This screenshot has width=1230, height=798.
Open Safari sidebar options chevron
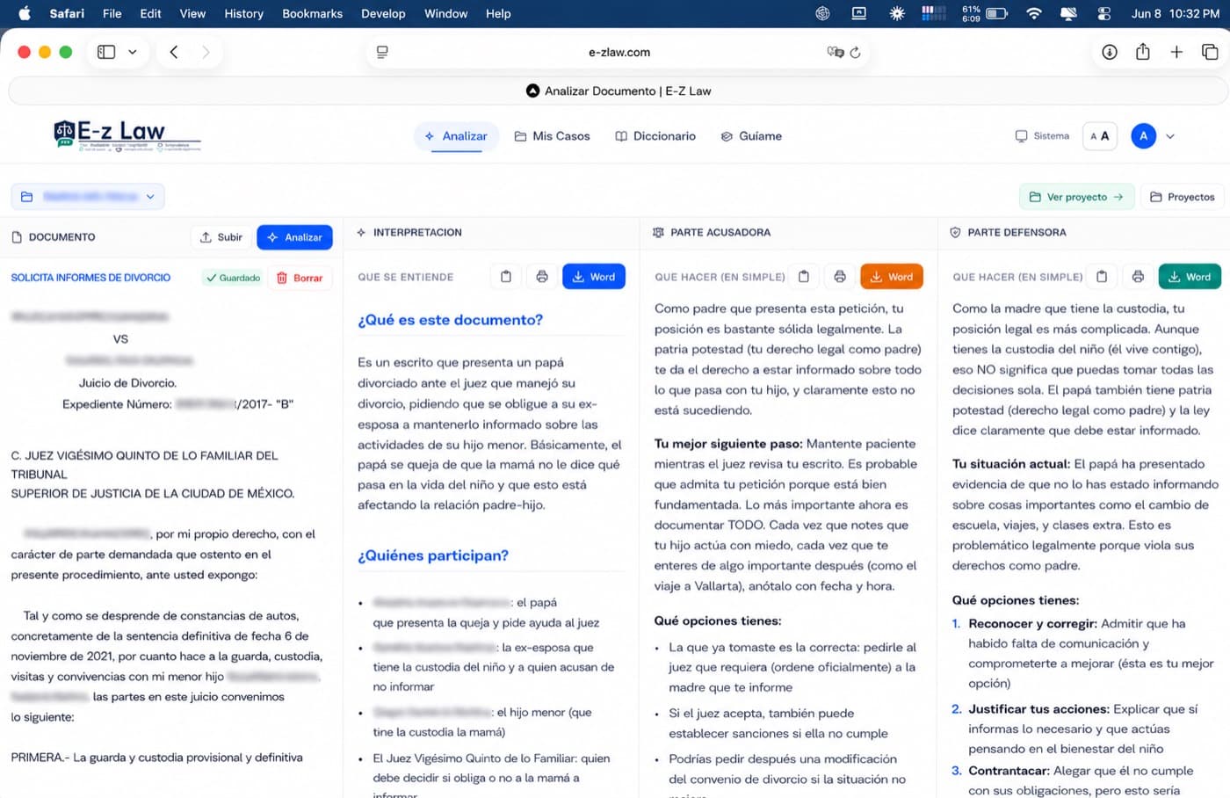pos(133,52)
